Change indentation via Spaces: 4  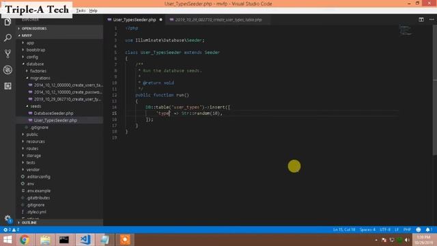(x=367, y=230)
